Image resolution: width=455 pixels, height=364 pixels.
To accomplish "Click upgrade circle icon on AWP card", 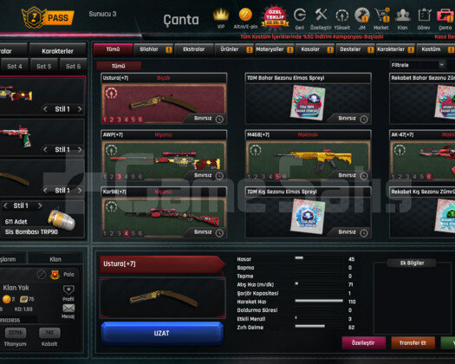I will click(111, 150).
